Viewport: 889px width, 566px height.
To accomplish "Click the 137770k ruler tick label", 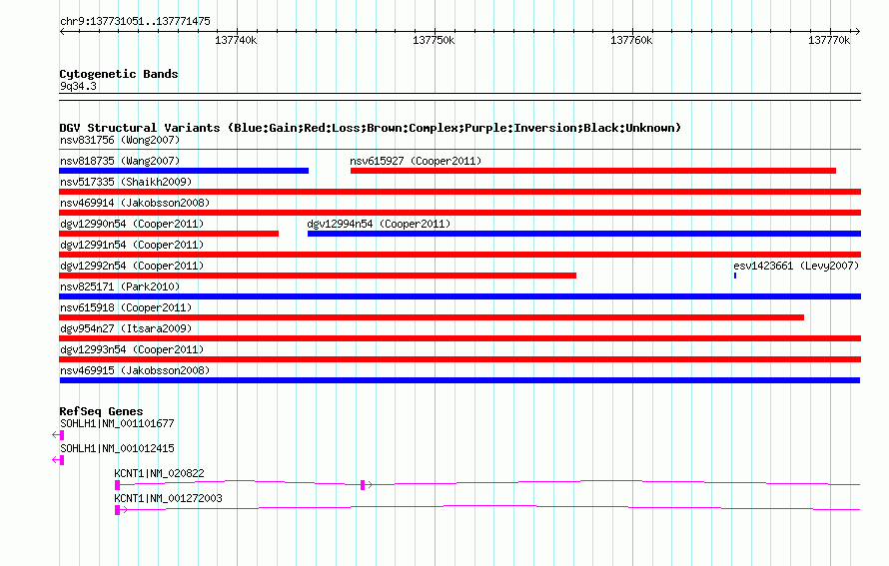I will tap(829, 41).
